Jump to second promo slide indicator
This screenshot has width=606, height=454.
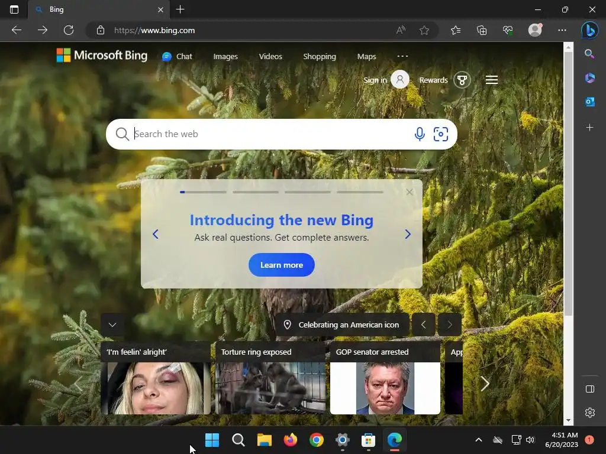coord(256,192)
